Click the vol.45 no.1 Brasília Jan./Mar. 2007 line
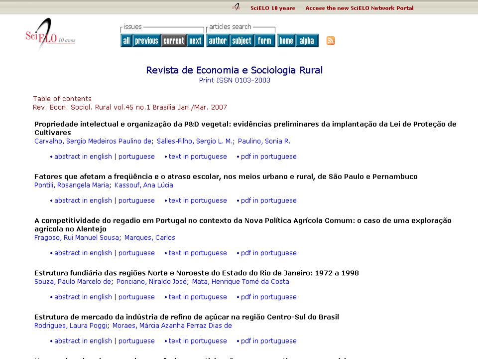This screenshot has width=478, height=359. click(x=130, y=107)
